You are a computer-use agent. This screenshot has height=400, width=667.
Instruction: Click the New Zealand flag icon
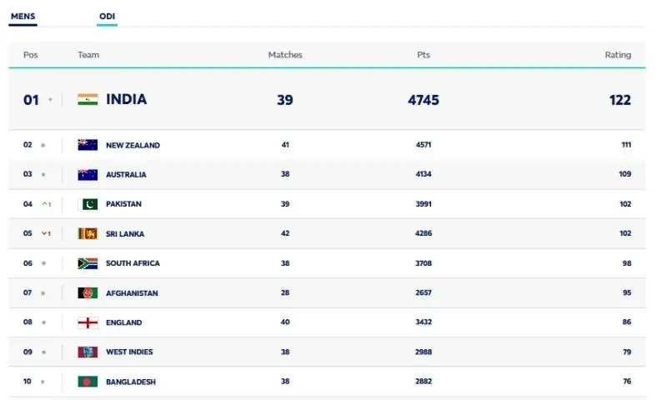[x=88, y=145]
